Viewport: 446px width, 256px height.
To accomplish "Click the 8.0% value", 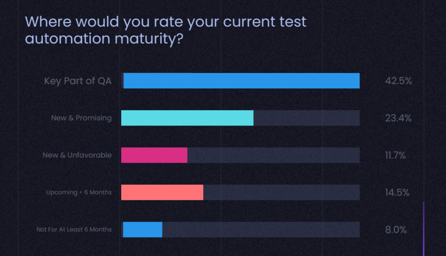I will [396, 229].
